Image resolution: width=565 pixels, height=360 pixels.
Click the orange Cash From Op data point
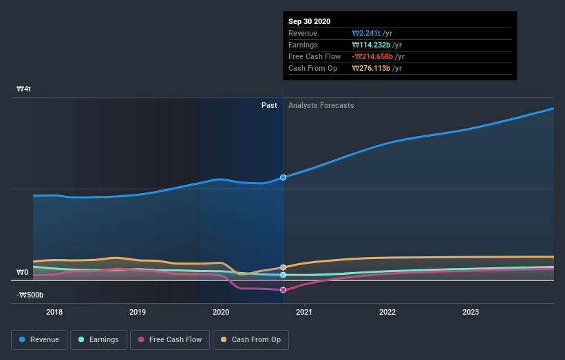pos(284,267)
